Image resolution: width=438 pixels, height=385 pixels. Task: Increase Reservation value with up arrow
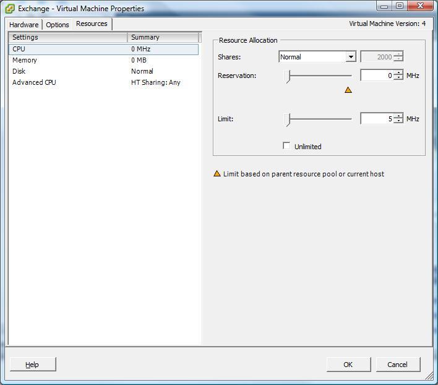click(x=398, y=73)
